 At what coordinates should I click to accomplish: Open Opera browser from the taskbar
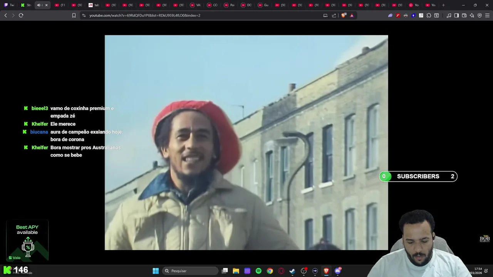click(x=281, y=271)
